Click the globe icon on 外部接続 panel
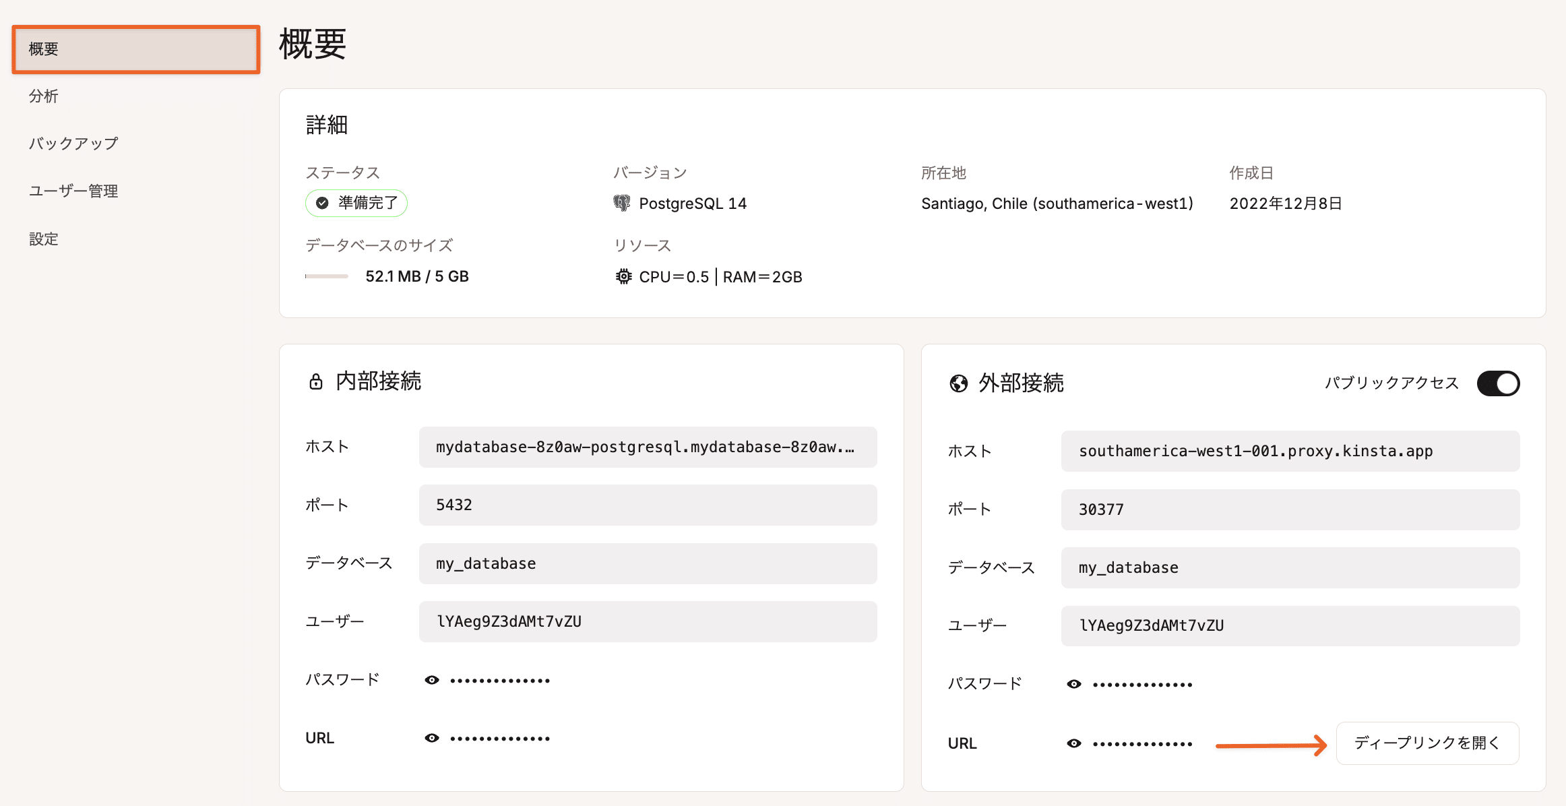This screenshot has height=806, width=1566. pos(959,383)
